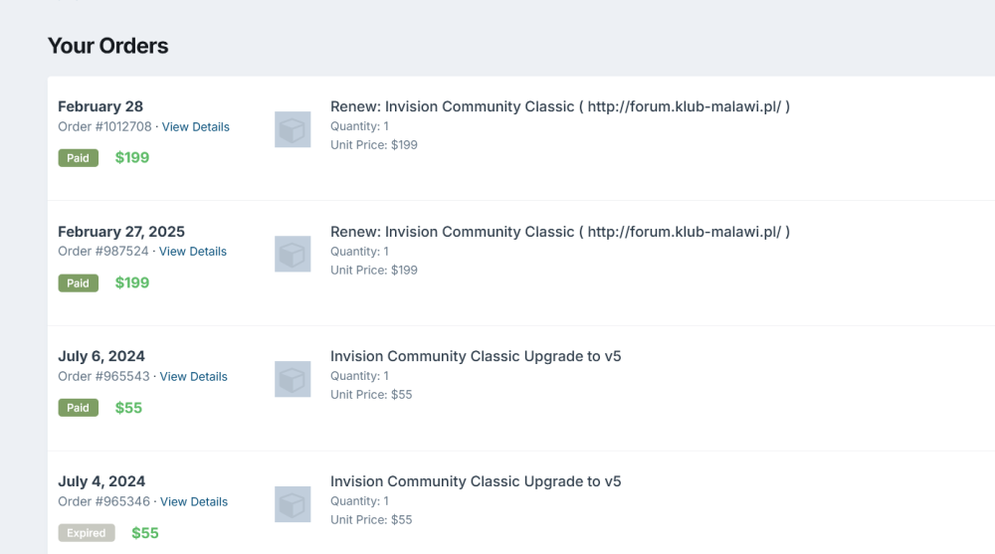Screen dimensions: 995x554
Task: Select the 'July 4, 2024' order date
Action: coord(101,481)
